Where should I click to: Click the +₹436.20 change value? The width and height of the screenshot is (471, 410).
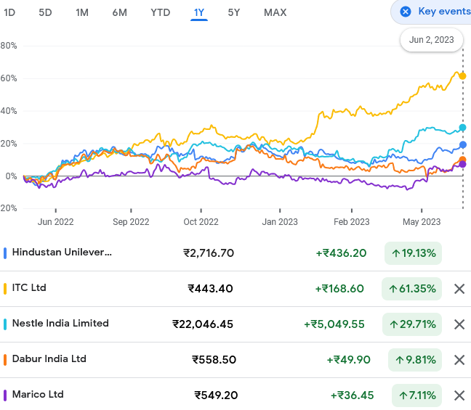(x=341, y=253)
